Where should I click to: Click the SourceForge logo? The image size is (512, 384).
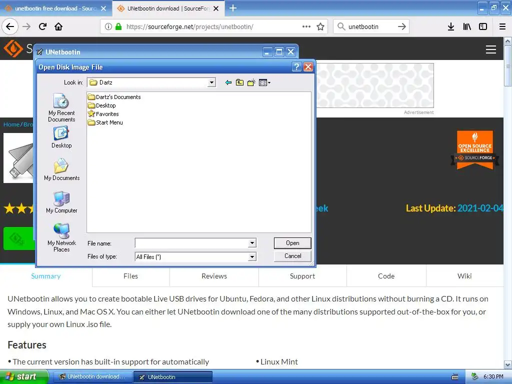point(13,48)
